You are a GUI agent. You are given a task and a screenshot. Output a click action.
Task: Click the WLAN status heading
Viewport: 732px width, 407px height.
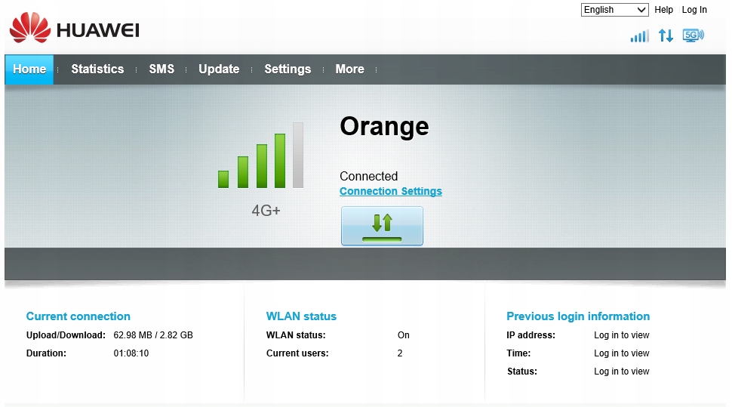(301, 316)
